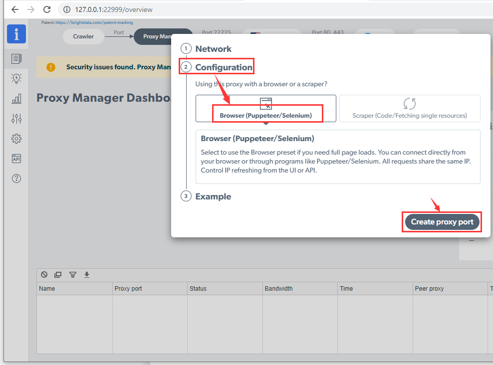The height and width of the screenshot is (365, 493).
Task: Select the Browser (Puppeteer/Selenium) preset
Action: tap(265, 109)
